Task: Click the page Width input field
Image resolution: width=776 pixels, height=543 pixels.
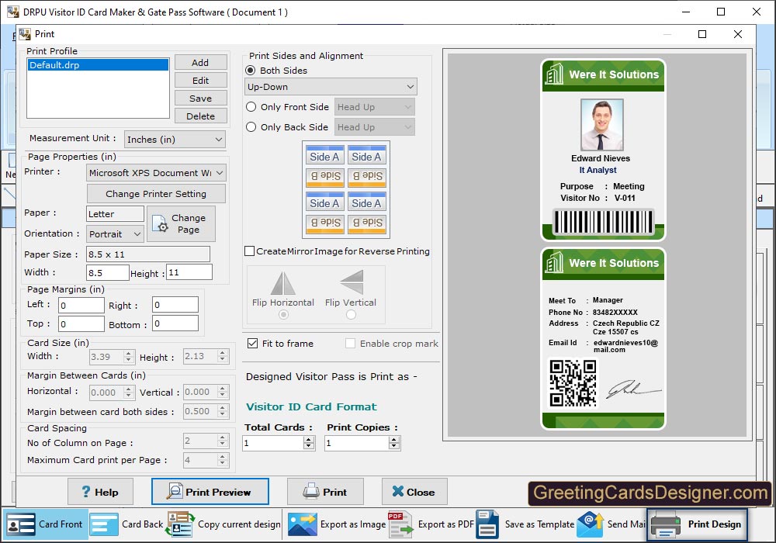Action: click(x=107, y=272)
